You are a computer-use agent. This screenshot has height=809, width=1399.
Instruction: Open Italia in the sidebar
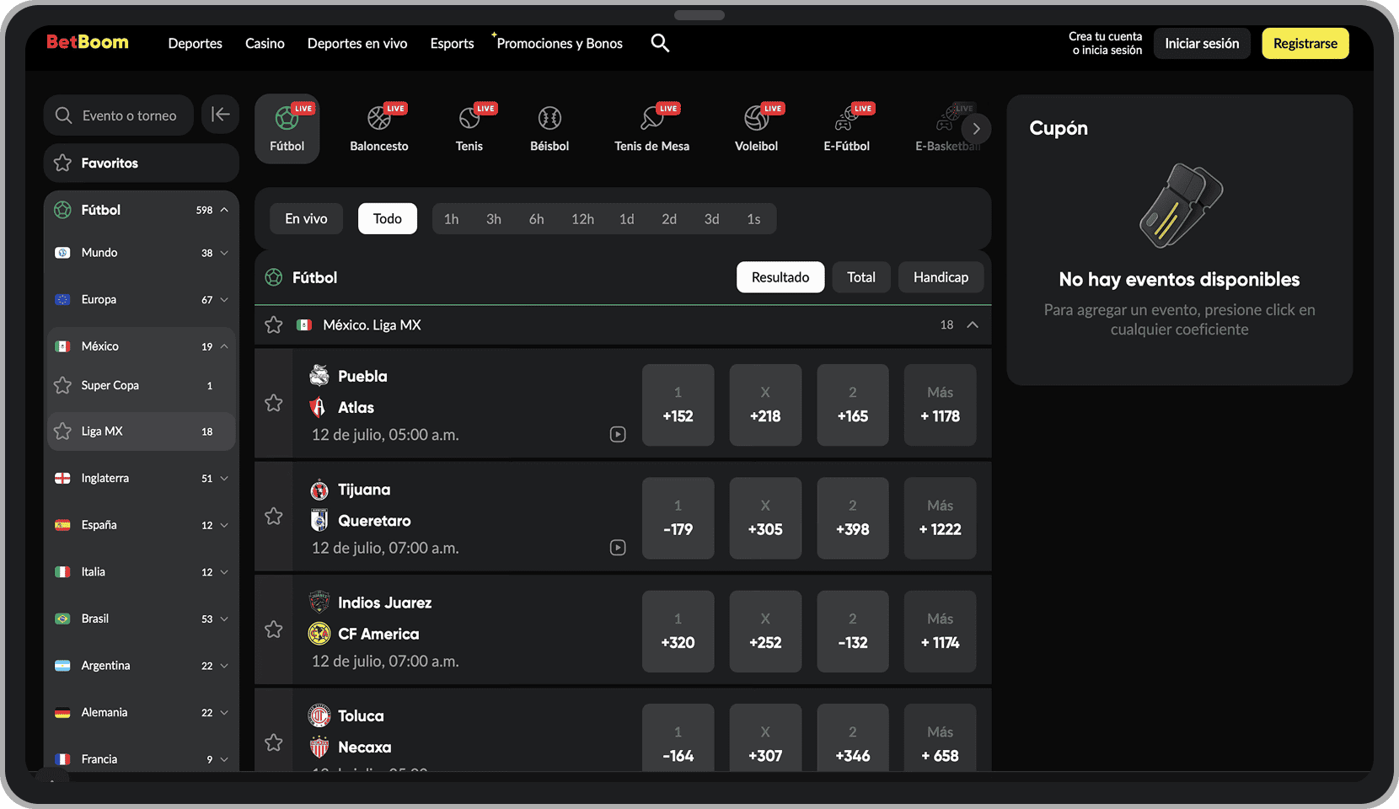(142, 572)
